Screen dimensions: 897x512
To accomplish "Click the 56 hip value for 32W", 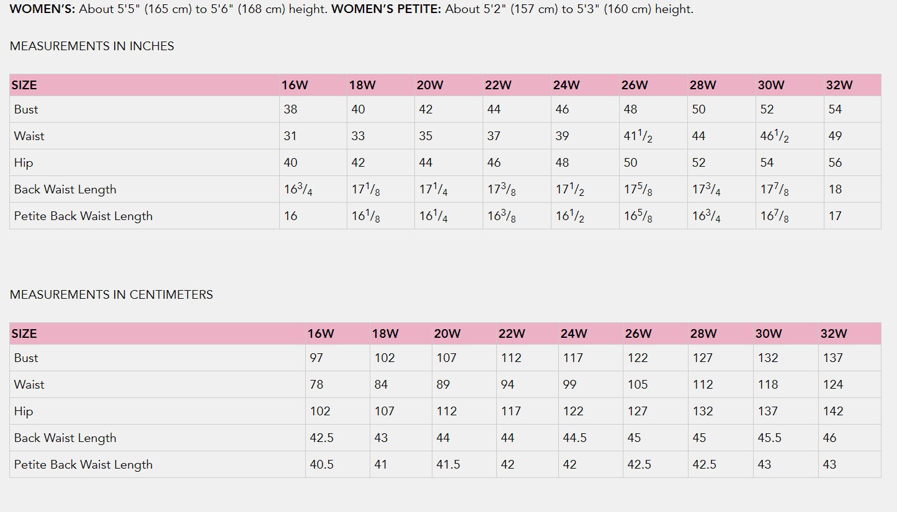I will coord(835,163).
